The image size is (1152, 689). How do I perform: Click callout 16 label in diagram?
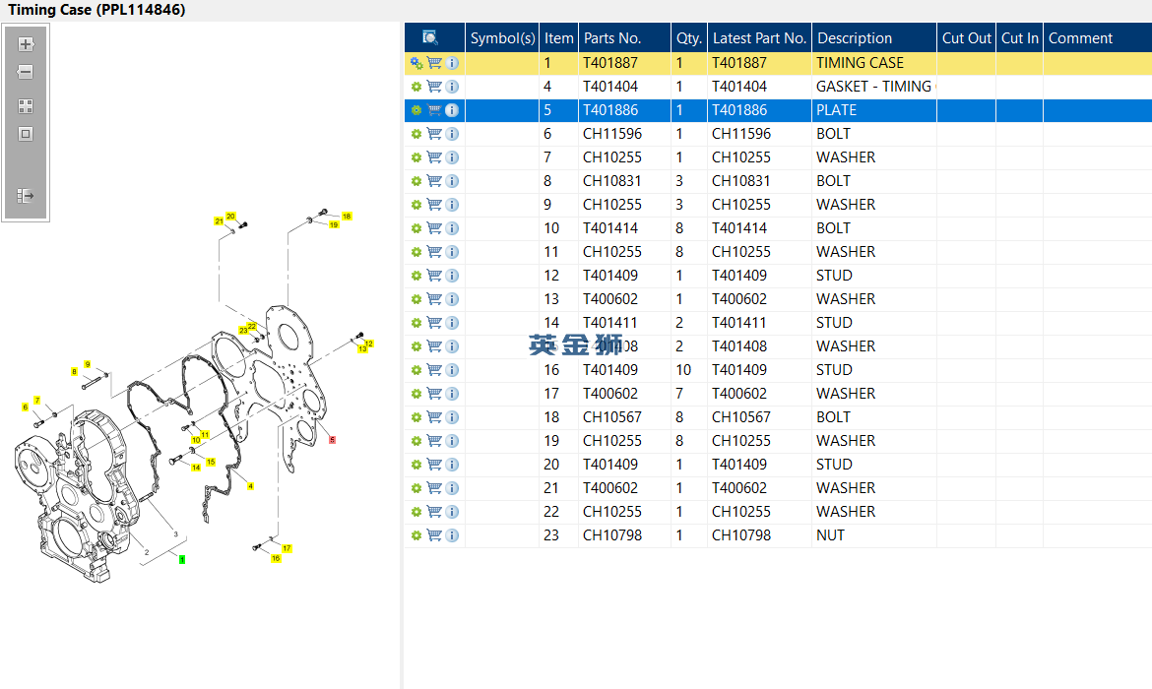pyautogui.click(x=277, y=558)
